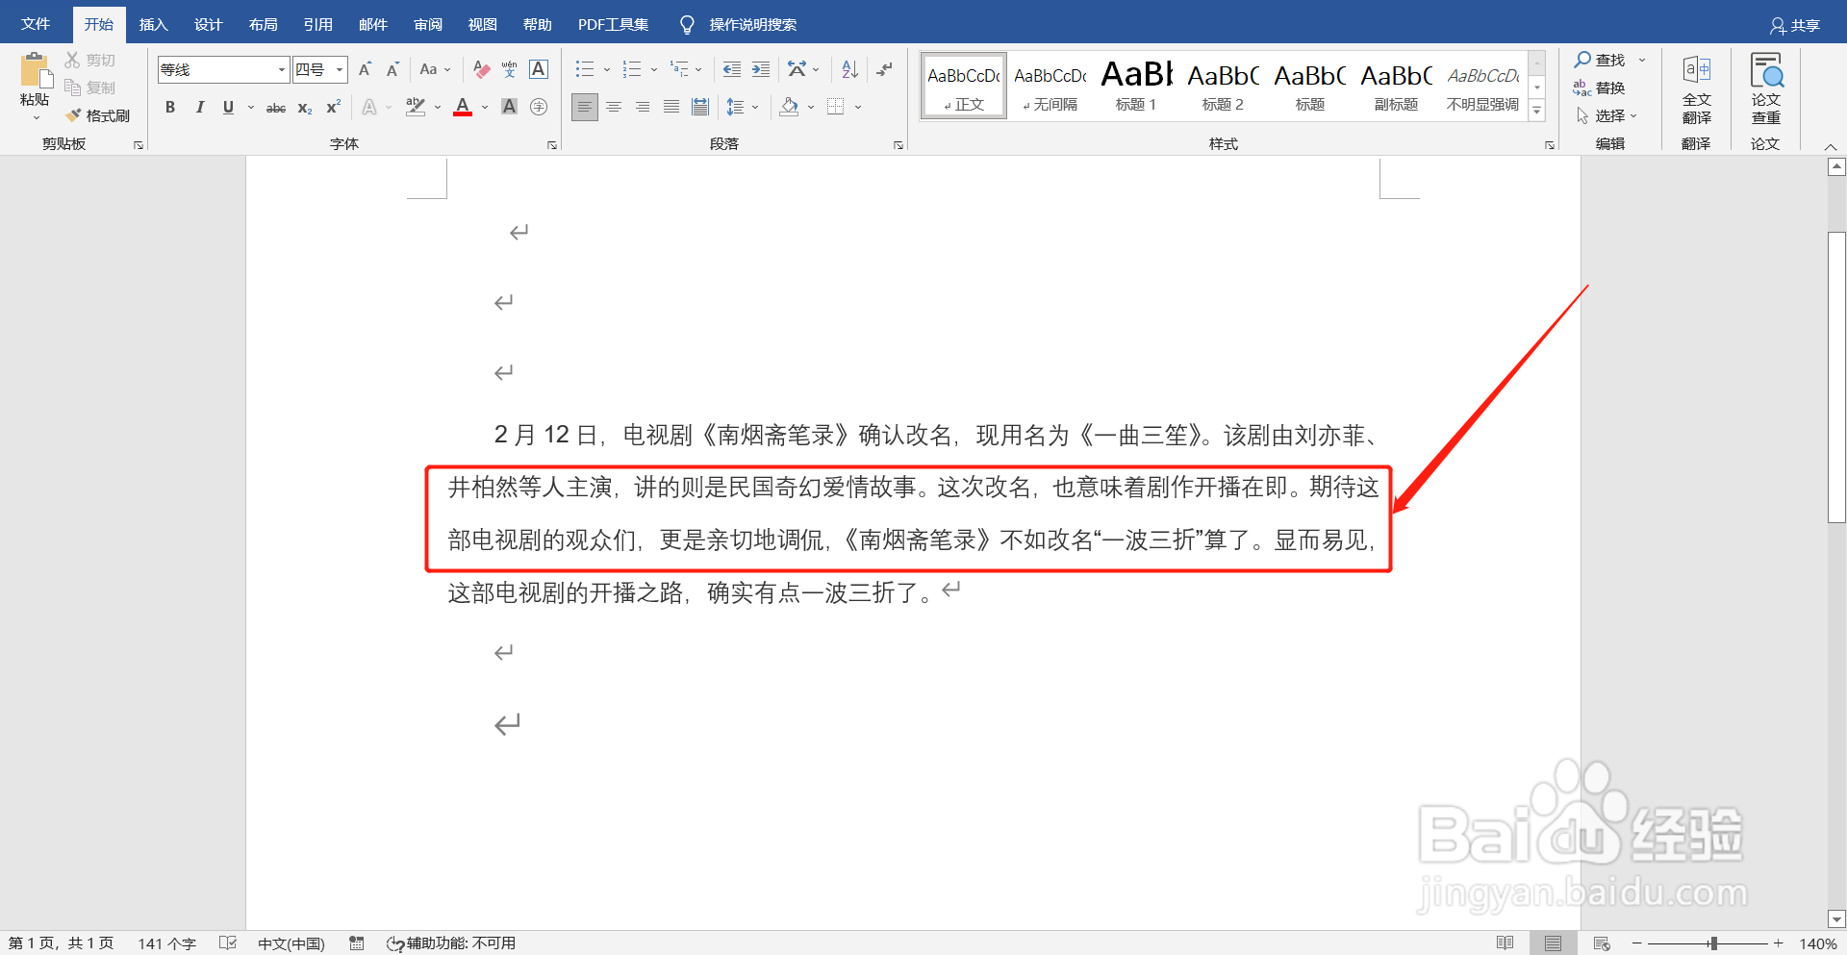Viewport: 1847px width, 955px height.
Task: Apply character shading icon
Action: 510,107
